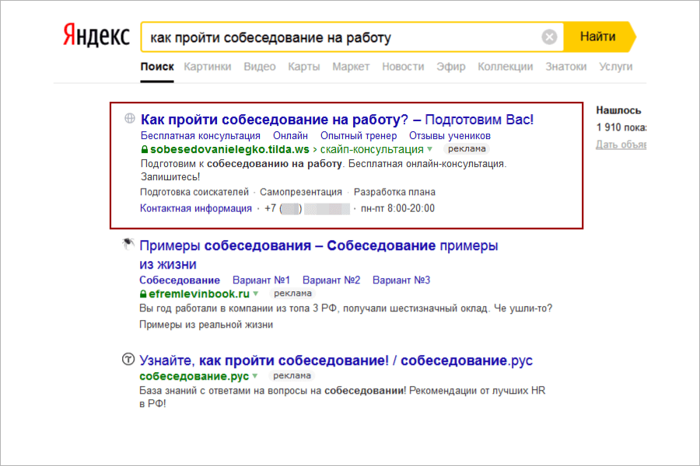Click the favicon next to the Примеры собеседования result
The image size is (700, 466).
128,245
